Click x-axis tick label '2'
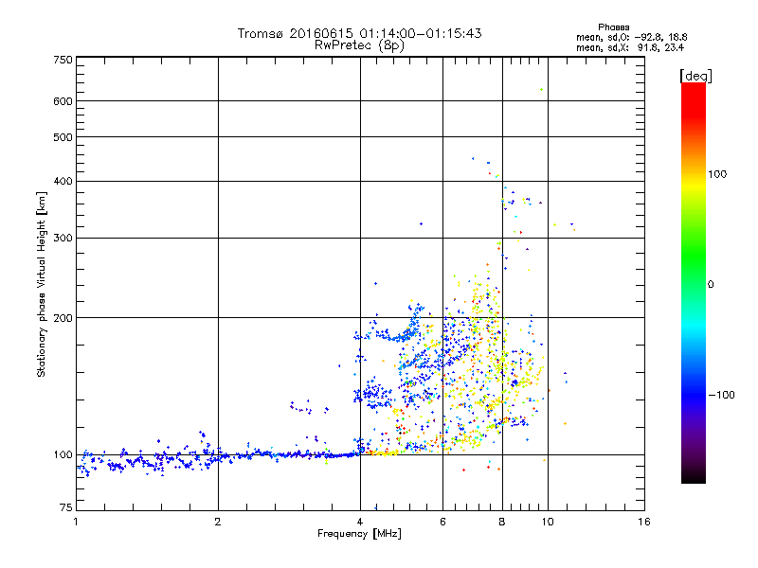 218,522
